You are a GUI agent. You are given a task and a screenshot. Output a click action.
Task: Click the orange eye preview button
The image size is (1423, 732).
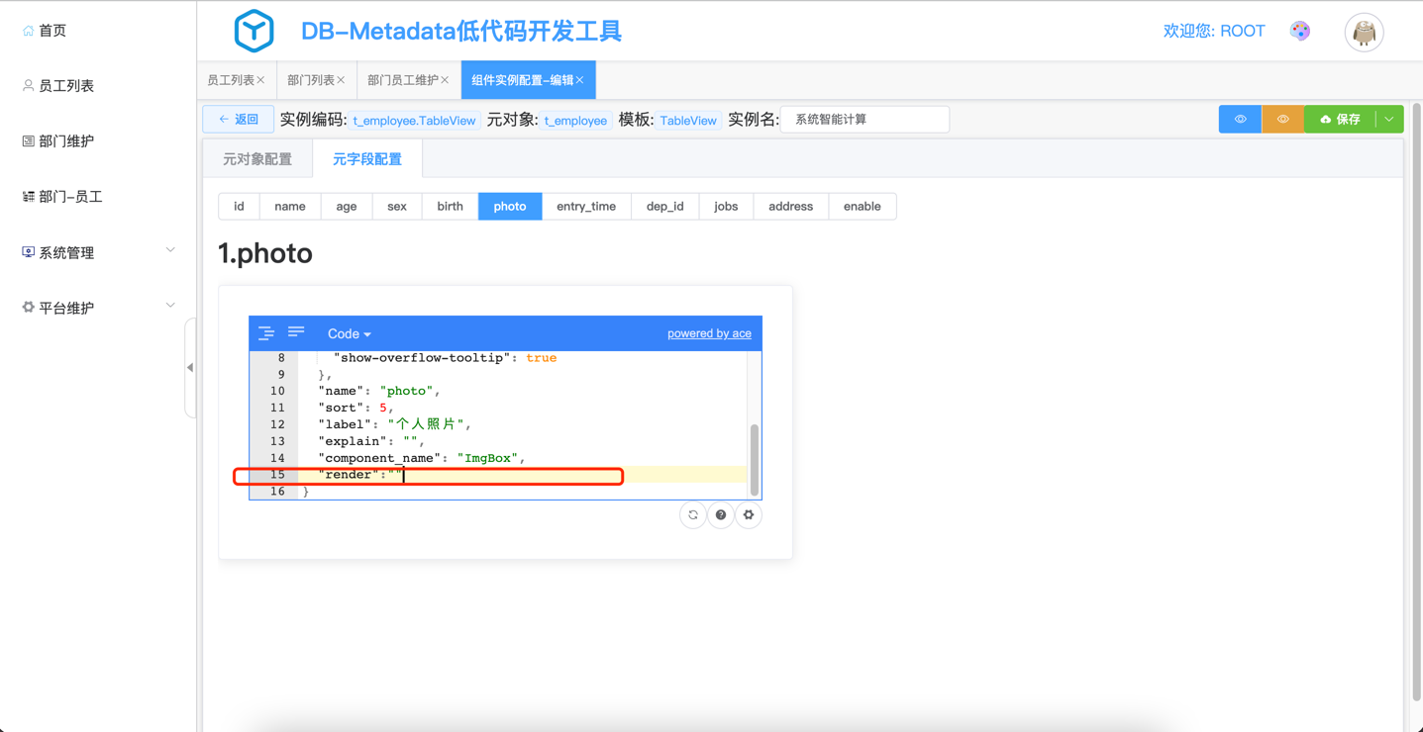pos(1282,120)
